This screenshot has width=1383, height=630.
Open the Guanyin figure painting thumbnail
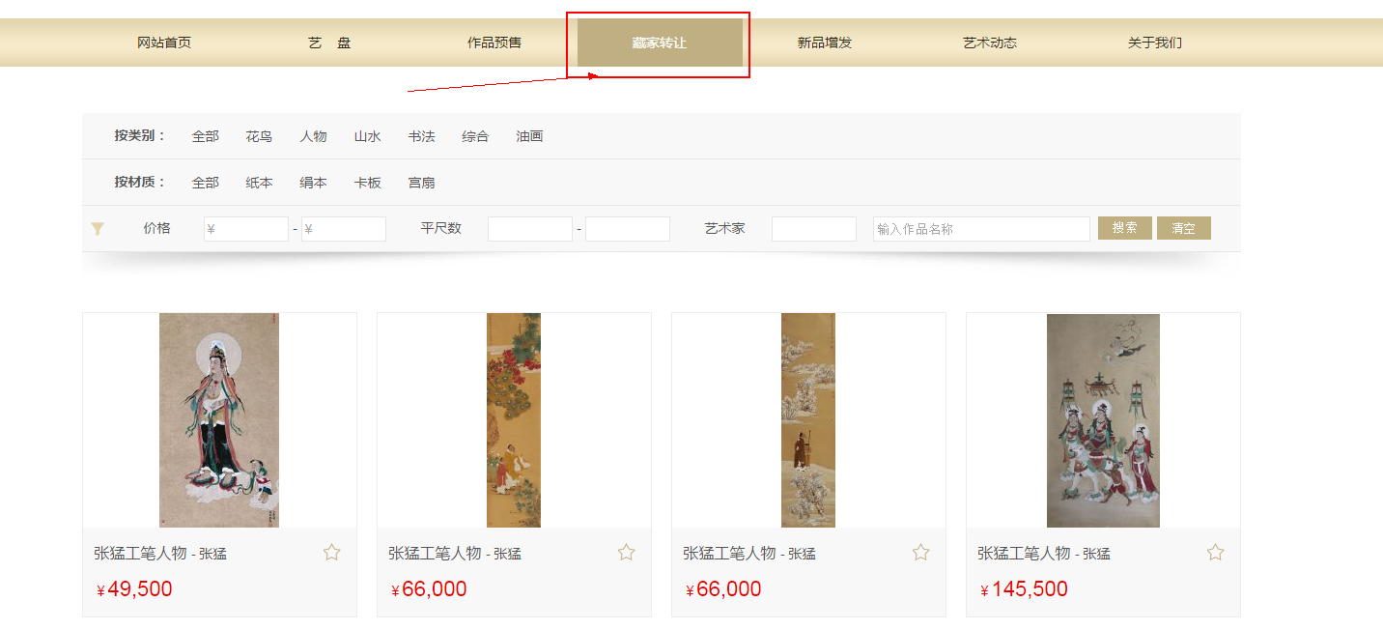[x=219, y=420]
